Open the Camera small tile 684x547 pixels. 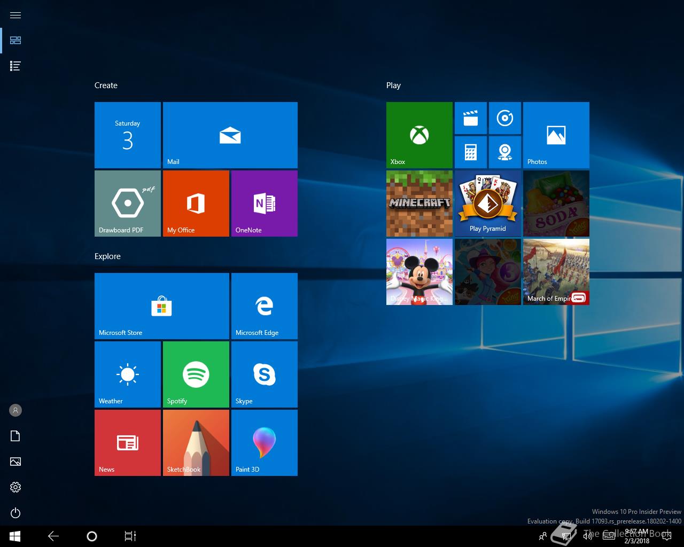[x=505, y=152]
